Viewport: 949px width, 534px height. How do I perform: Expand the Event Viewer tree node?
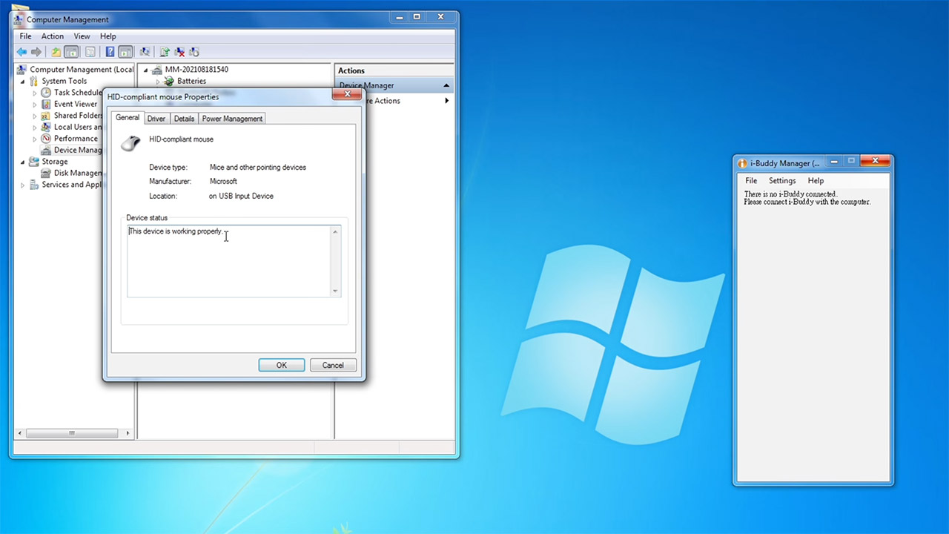[34, 104]
